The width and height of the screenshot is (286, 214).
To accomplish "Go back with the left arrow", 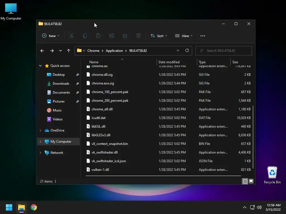I will tap(42, 51).
